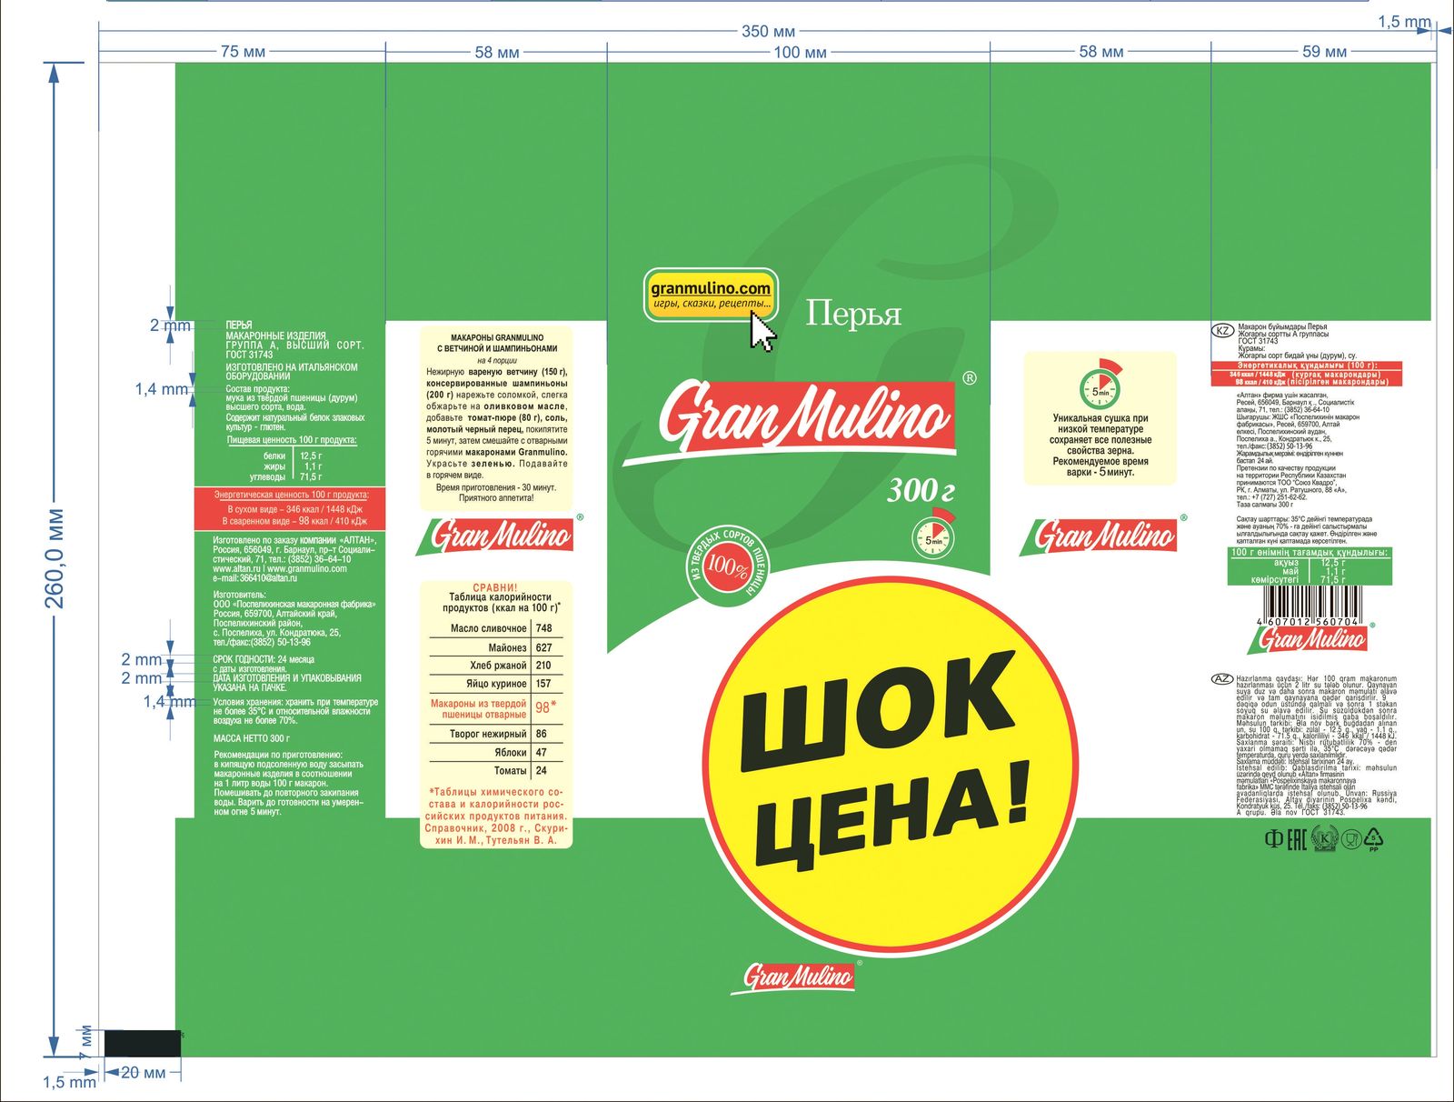Click the Яблоки 47 table row

coord(496,753)
